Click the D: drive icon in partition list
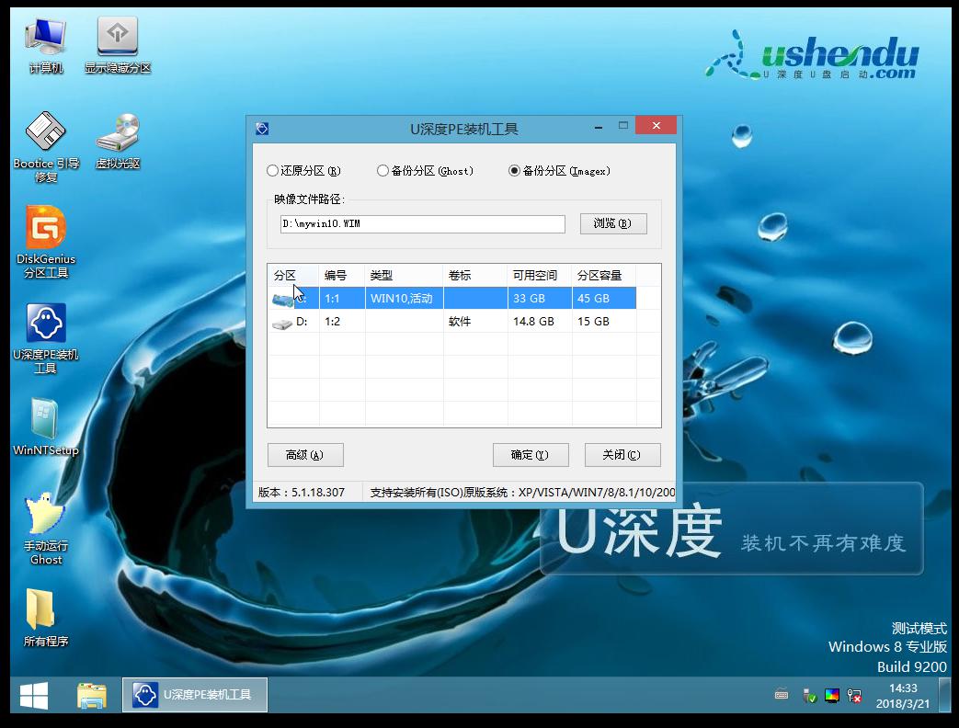Screen dimensions: 959x728 click(x=282, y=324)
